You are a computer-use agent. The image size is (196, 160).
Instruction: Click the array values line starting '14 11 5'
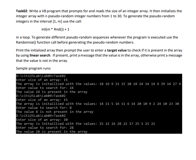(97, 104)
